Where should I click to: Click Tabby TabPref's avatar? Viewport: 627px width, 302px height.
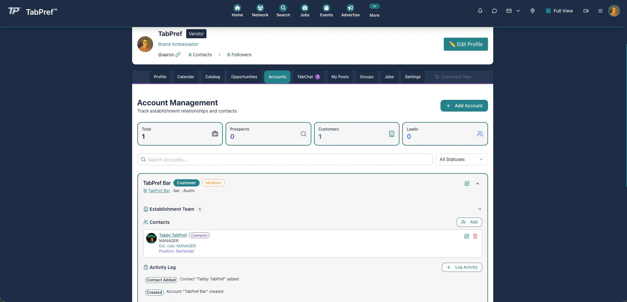point(151,238)
